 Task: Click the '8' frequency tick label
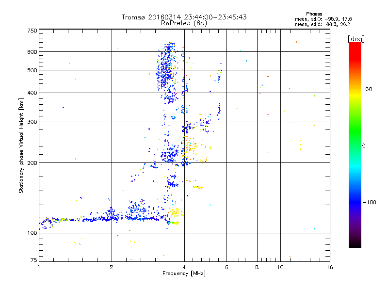[257, 267]
